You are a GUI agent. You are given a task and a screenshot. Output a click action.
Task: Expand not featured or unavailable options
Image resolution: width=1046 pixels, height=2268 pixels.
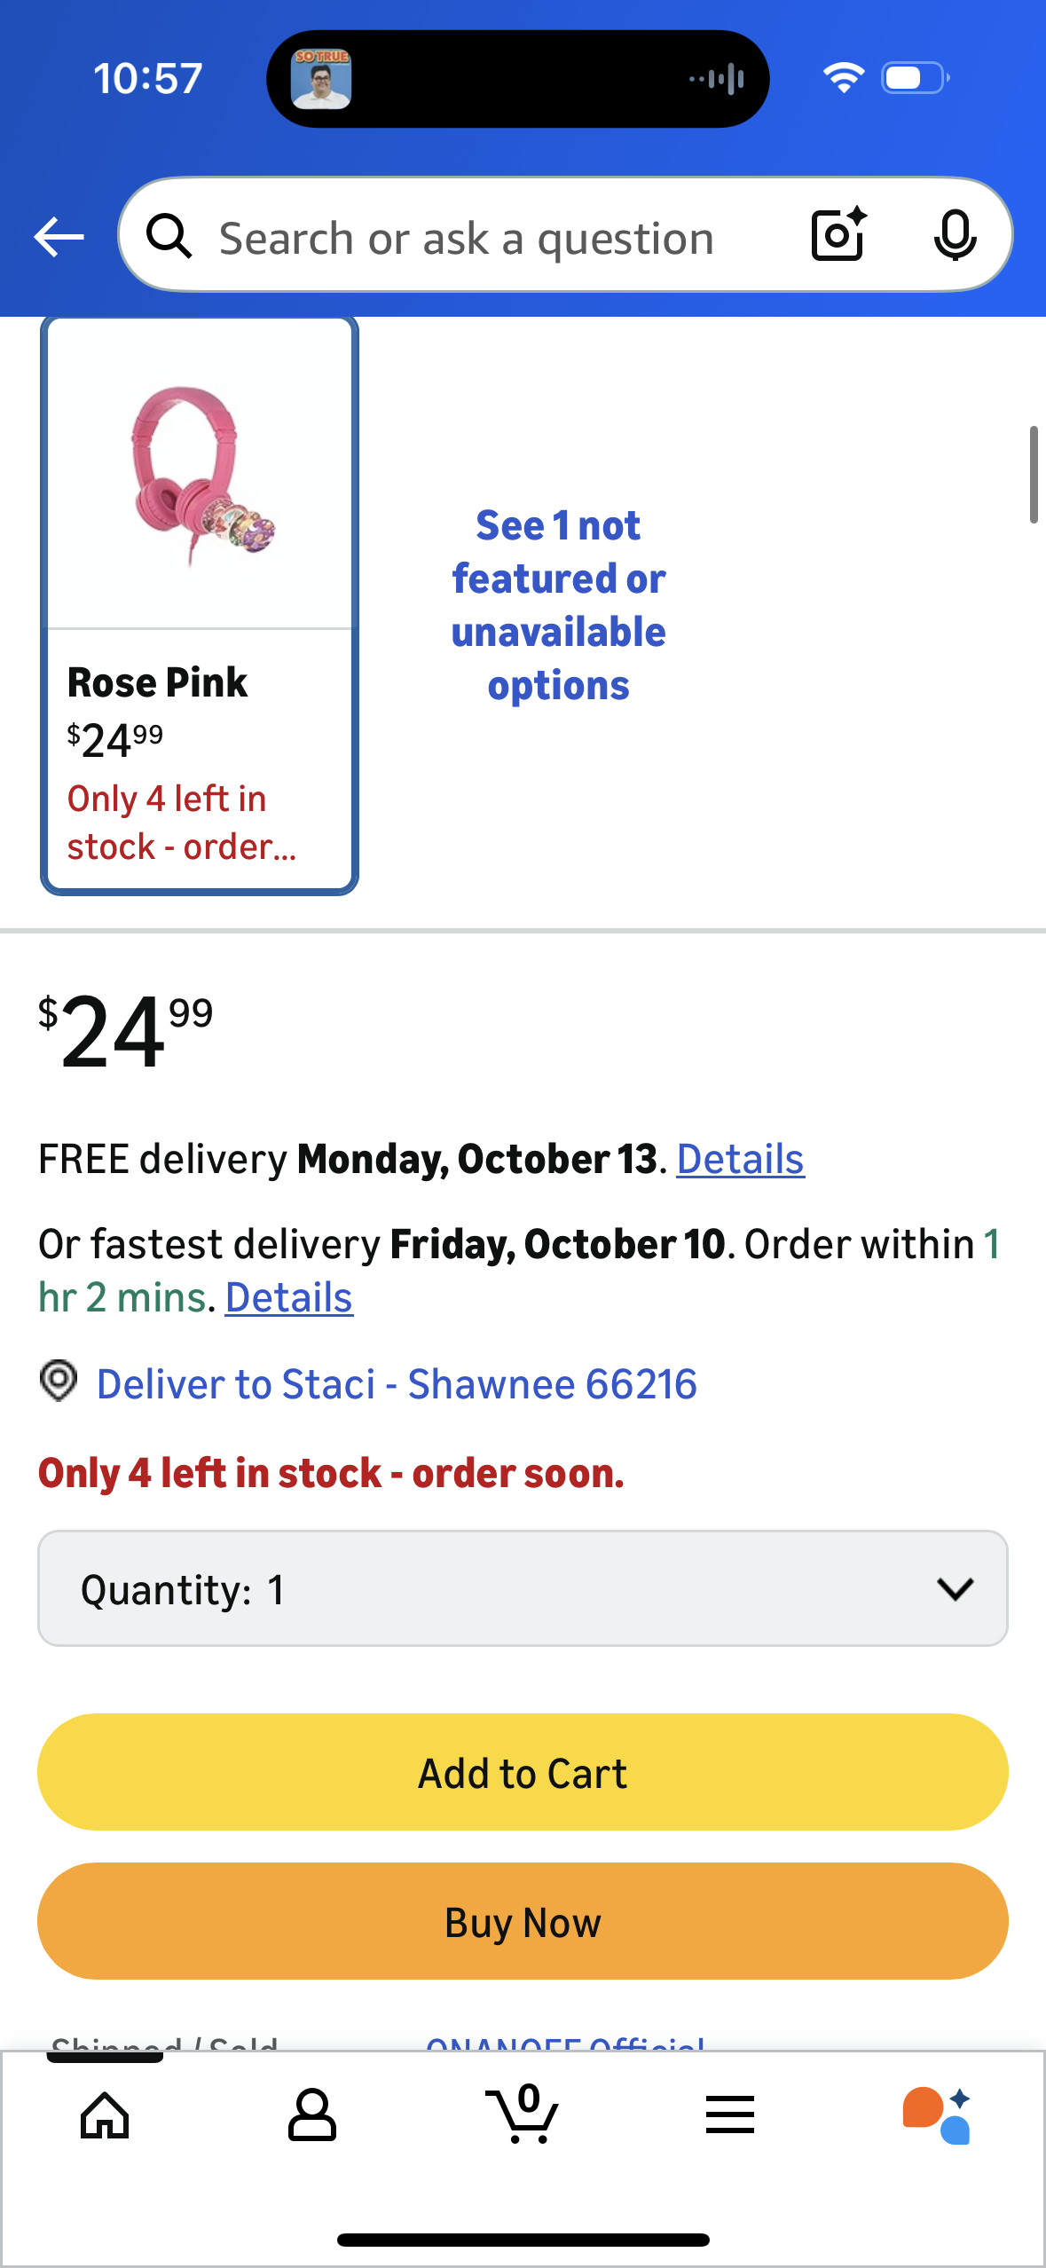(558, 605)
